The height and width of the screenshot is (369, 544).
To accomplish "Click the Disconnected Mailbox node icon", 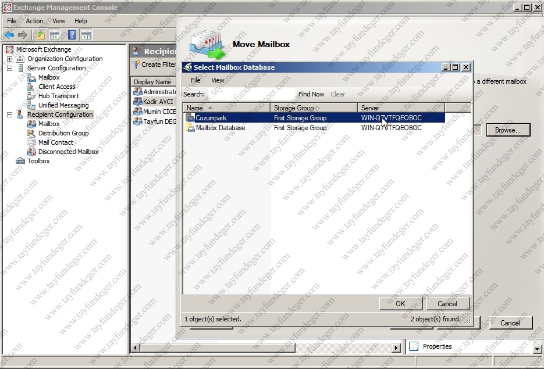I will 31,152.
